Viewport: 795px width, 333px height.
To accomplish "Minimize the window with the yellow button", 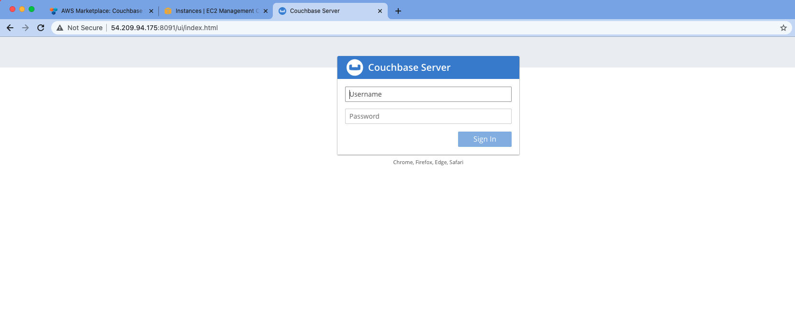I will click(22, 9).
